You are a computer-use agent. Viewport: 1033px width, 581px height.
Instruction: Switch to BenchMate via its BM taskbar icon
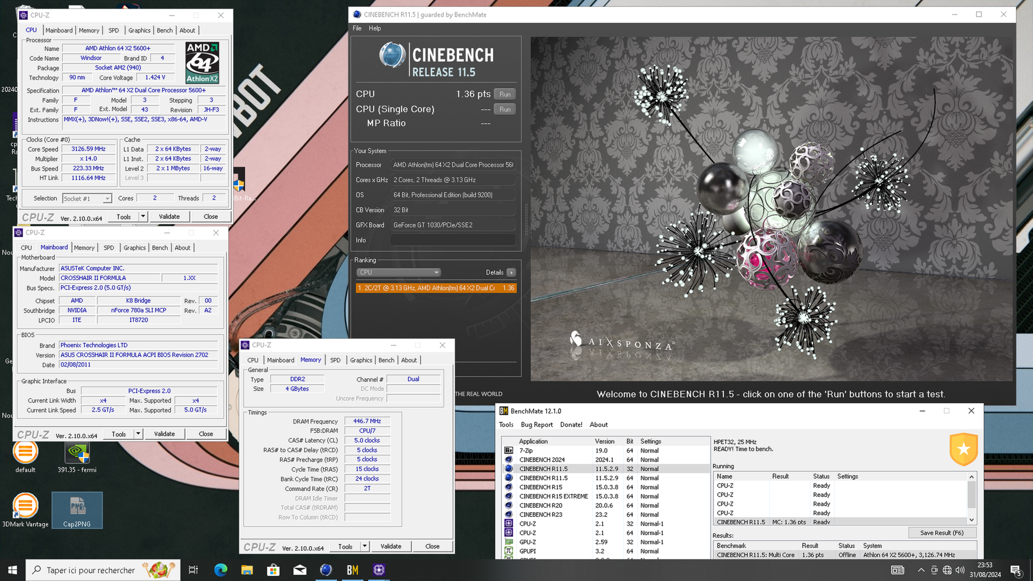coord(352,570)
